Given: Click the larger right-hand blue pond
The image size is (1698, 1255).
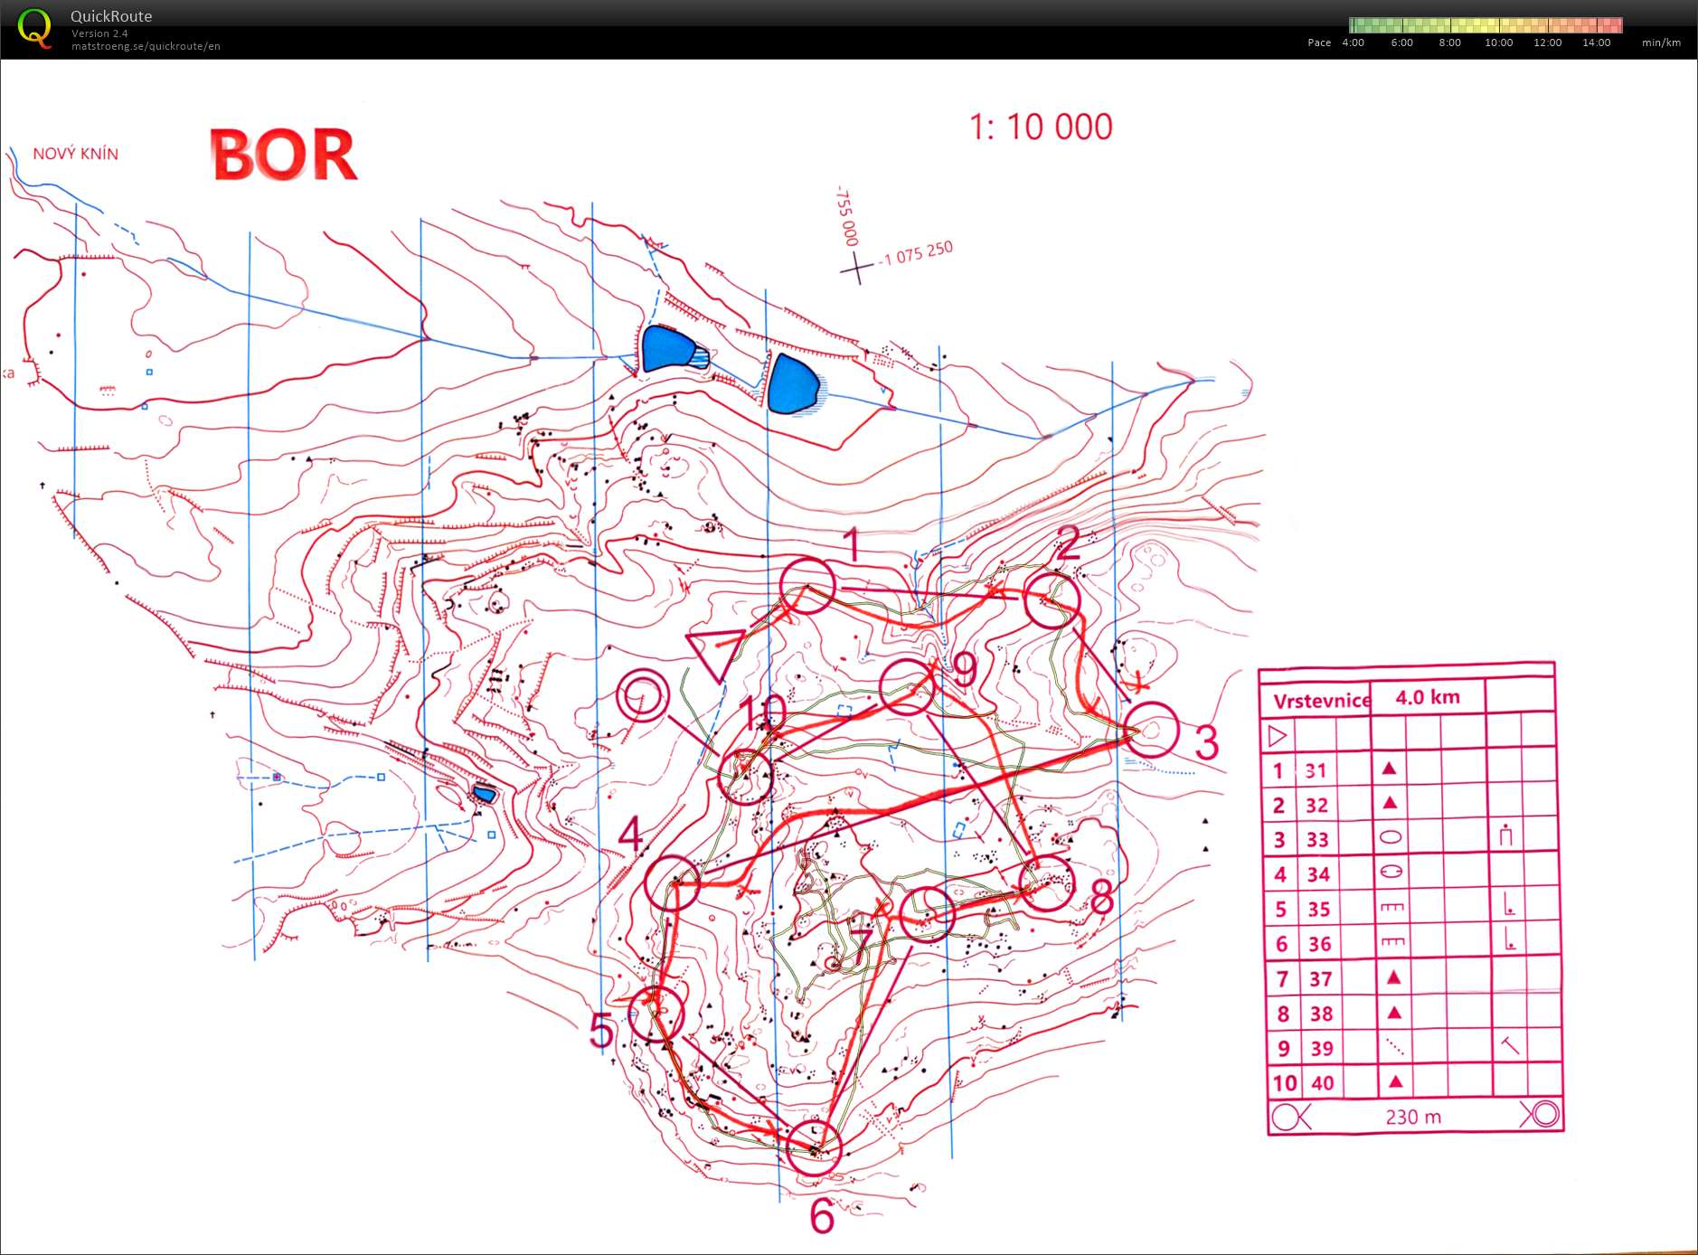Looking at the screenshot, I should [793, 384].
